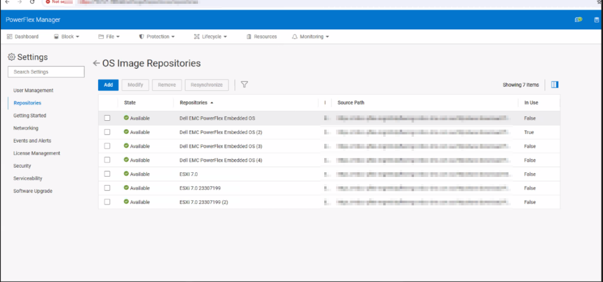Image resolution: width=603 pixels, height=282 pixels.
Task: Open the column chooser icon
Action: click(555, 85)
